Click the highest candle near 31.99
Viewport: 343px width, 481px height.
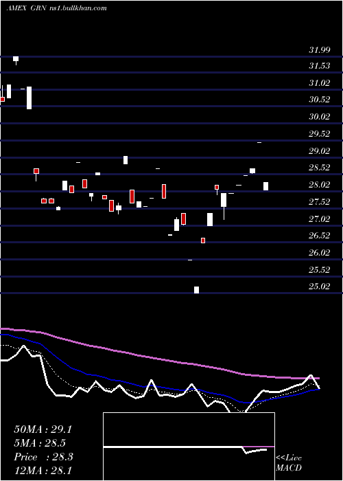(16, 60)
